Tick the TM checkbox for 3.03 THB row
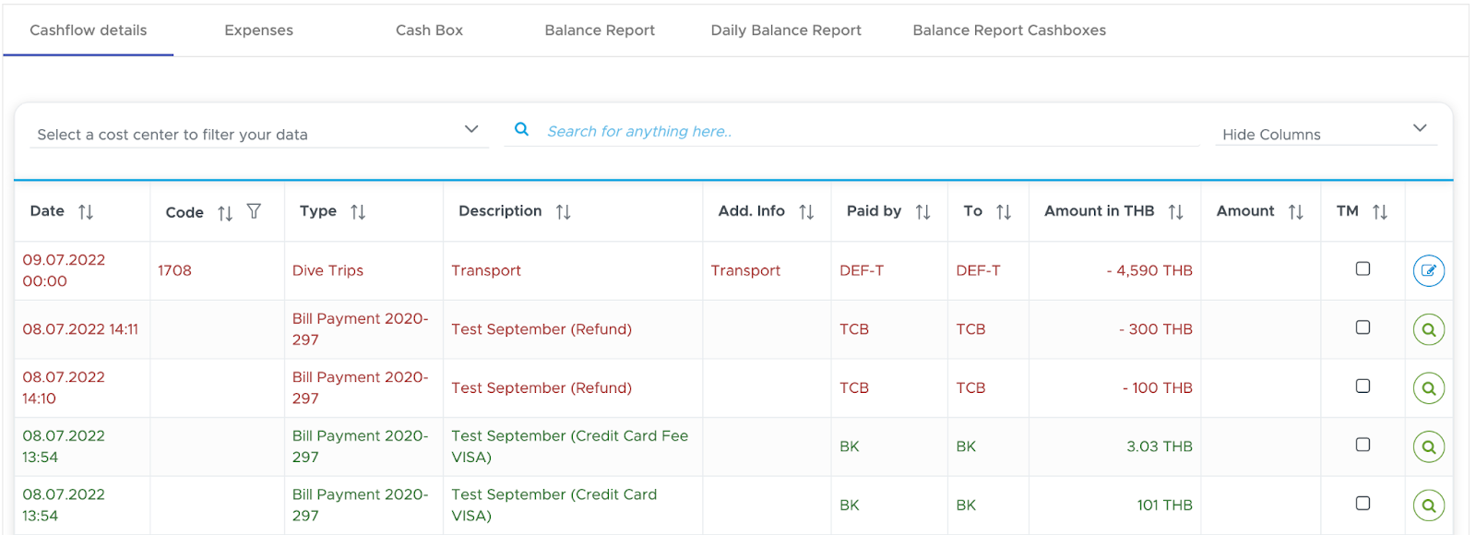1476x535 pixels. (x=1363, y=445)
